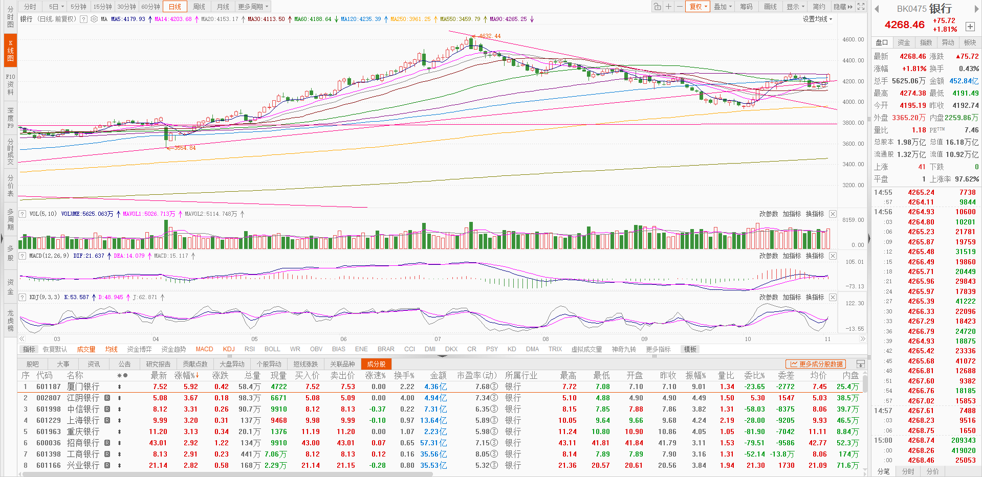Screen dimensions: 982x477
Task: Open the MA settings gear icon
Action: pyautogui.click(x=94, y=19)
